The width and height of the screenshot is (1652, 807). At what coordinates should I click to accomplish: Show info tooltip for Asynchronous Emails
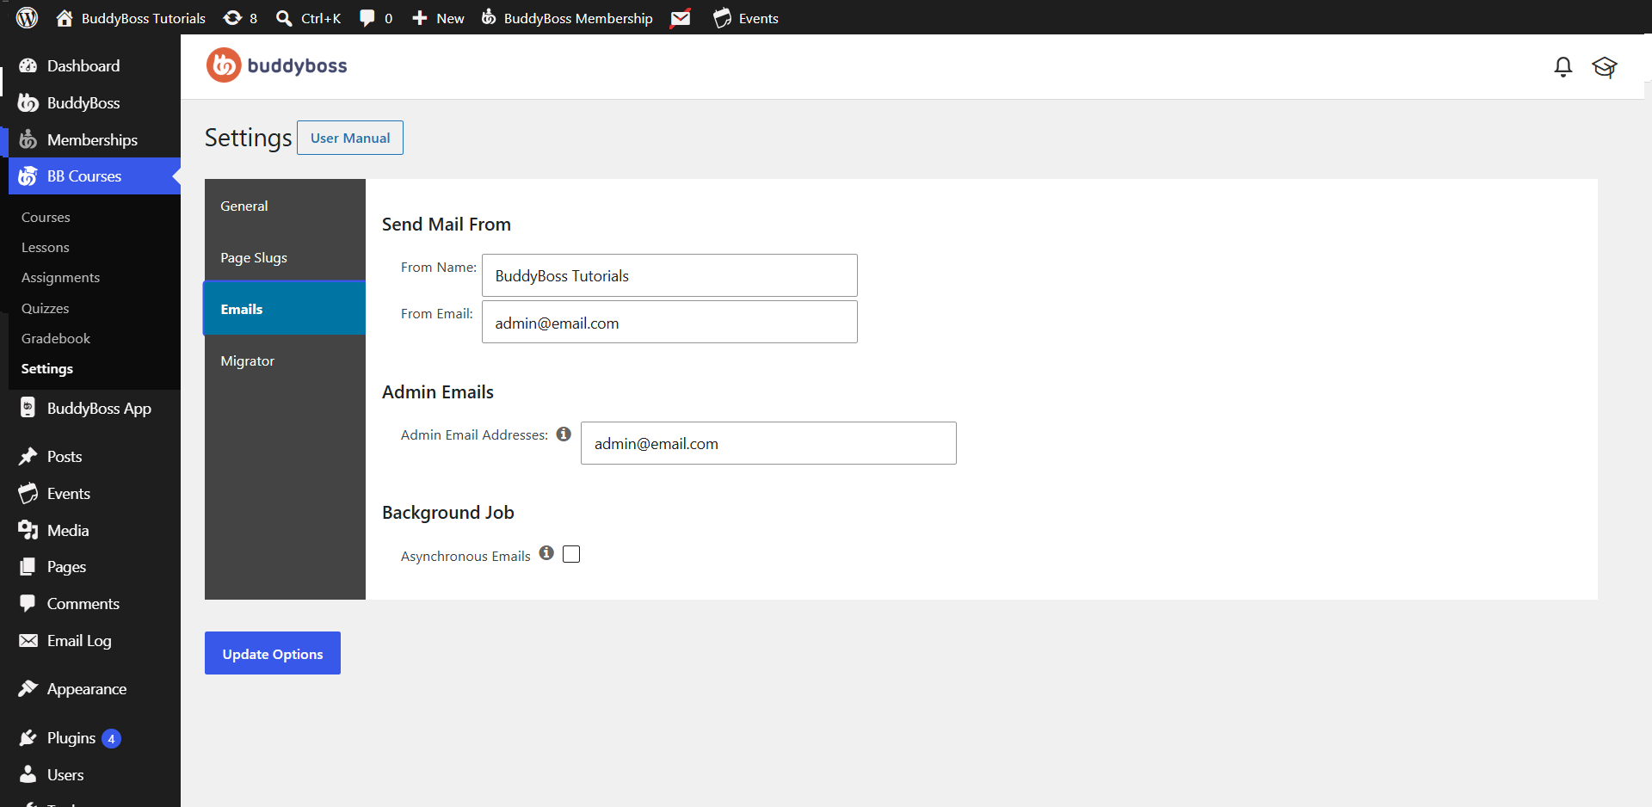coord(546,553)
